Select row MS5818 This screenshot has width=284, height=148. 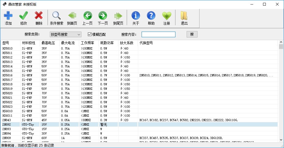[139, 84]
